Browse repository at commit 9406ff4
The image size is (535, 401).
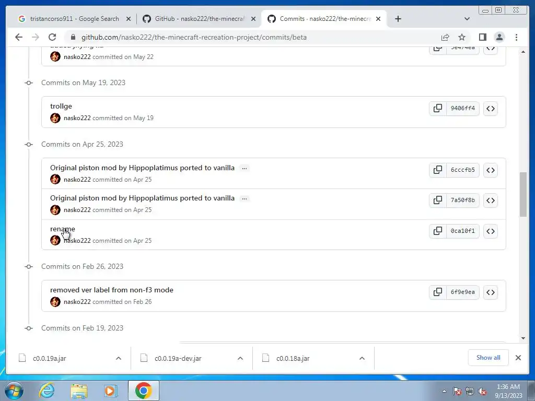tap(490, 109)
